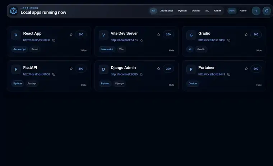Click the G avatar of Gradio
This screenshot has height=166, width=273.
point(191,35)
